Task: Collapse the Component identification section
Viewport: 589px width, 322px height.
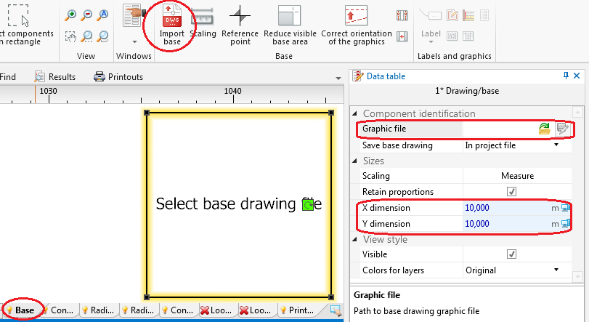Action: click(x=354, y=113)
